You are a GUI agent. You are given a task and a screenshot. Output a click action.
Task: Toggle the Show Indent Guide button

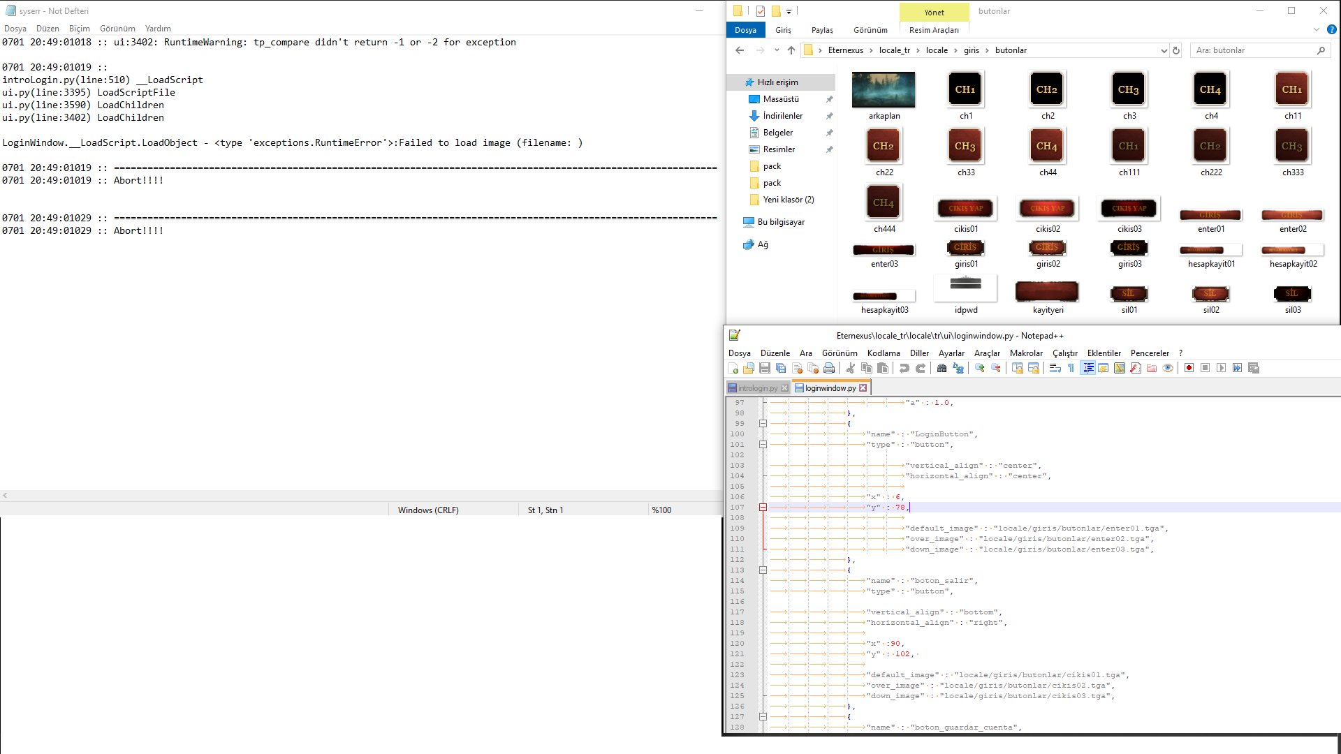click(x=1088, y=368)
